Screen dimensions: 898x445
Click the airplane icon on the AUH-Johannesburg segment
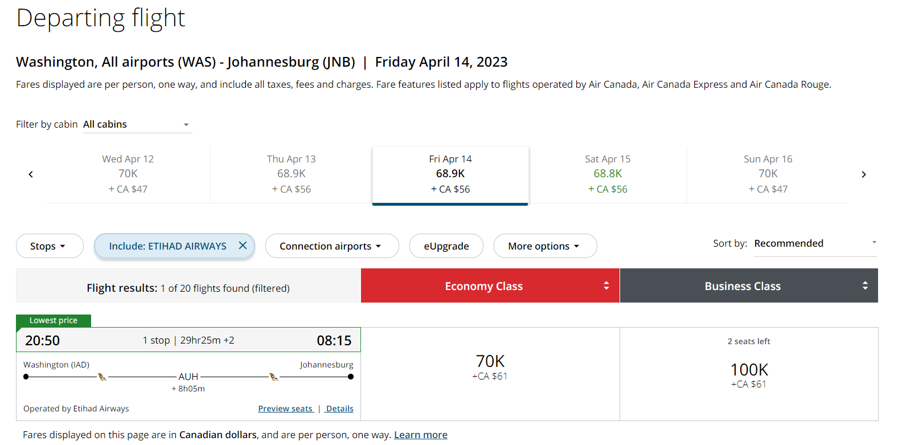coord(273,375)
